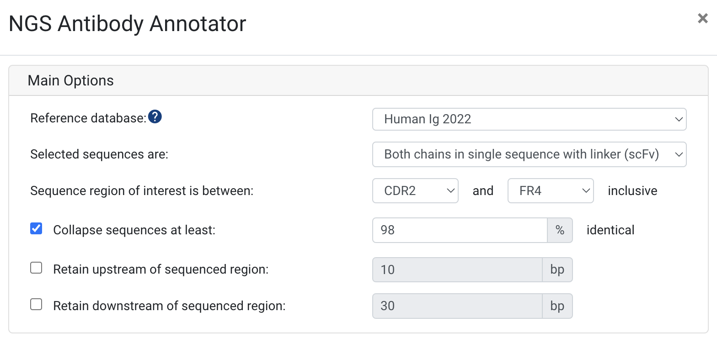Open the Human Ig 2022 reference database dropdown
The width and height of the screenshot is (717, 338).
coord(530,119)
